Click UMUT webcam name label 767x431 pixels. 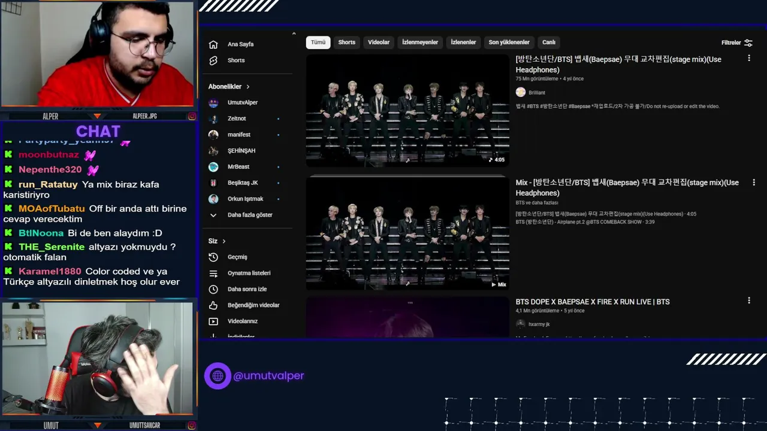point(51,425)
